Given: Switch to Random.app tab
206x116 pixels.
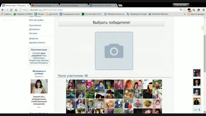Looking at the screenshot, I should coord(15,5).
